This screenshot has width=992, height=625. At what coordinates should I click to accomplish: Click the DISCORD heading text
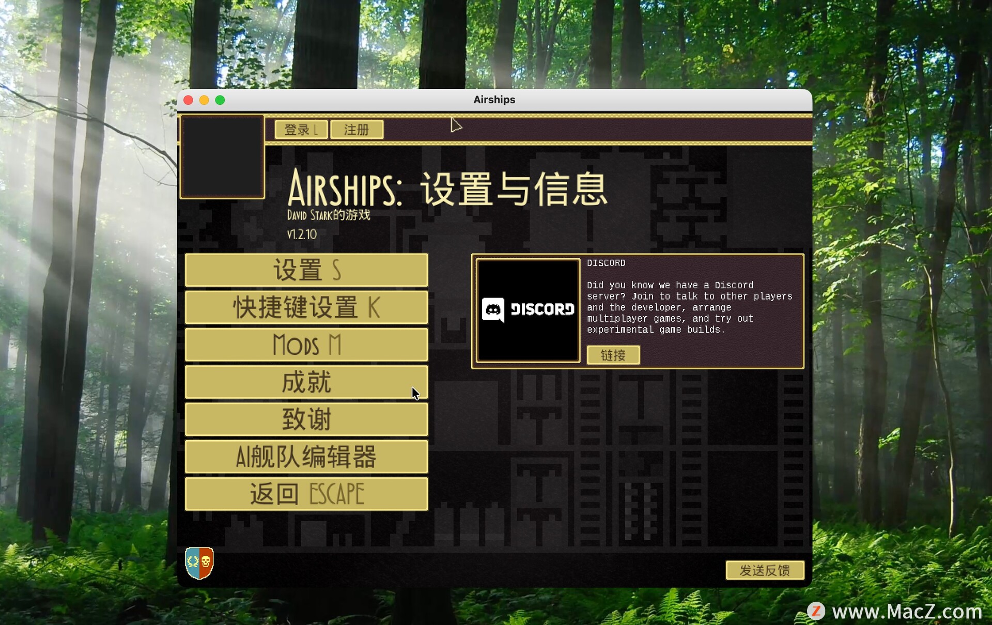tap(606, 263)
